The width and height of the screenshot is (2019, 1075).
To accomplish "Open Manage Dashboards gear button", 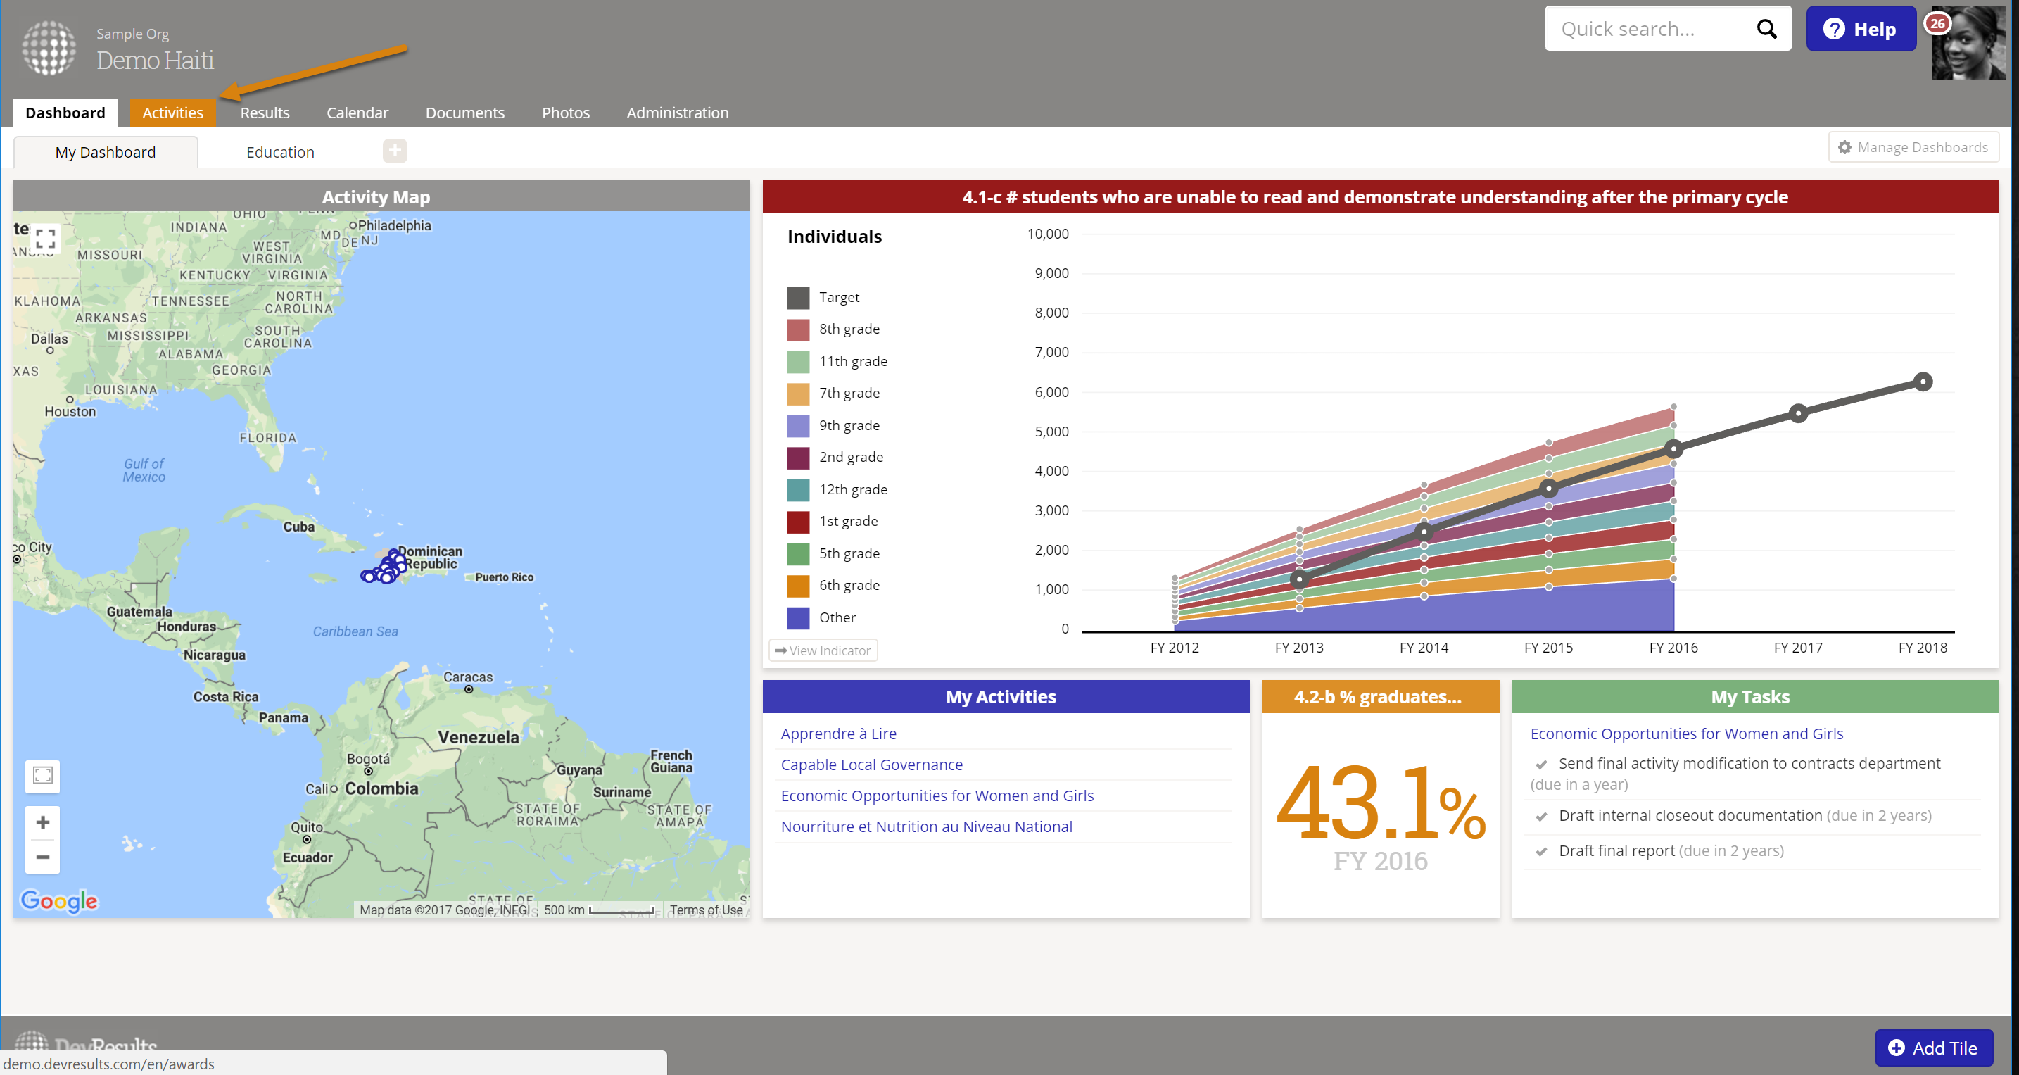I will pyautogui.click(x=1913, y=147).
